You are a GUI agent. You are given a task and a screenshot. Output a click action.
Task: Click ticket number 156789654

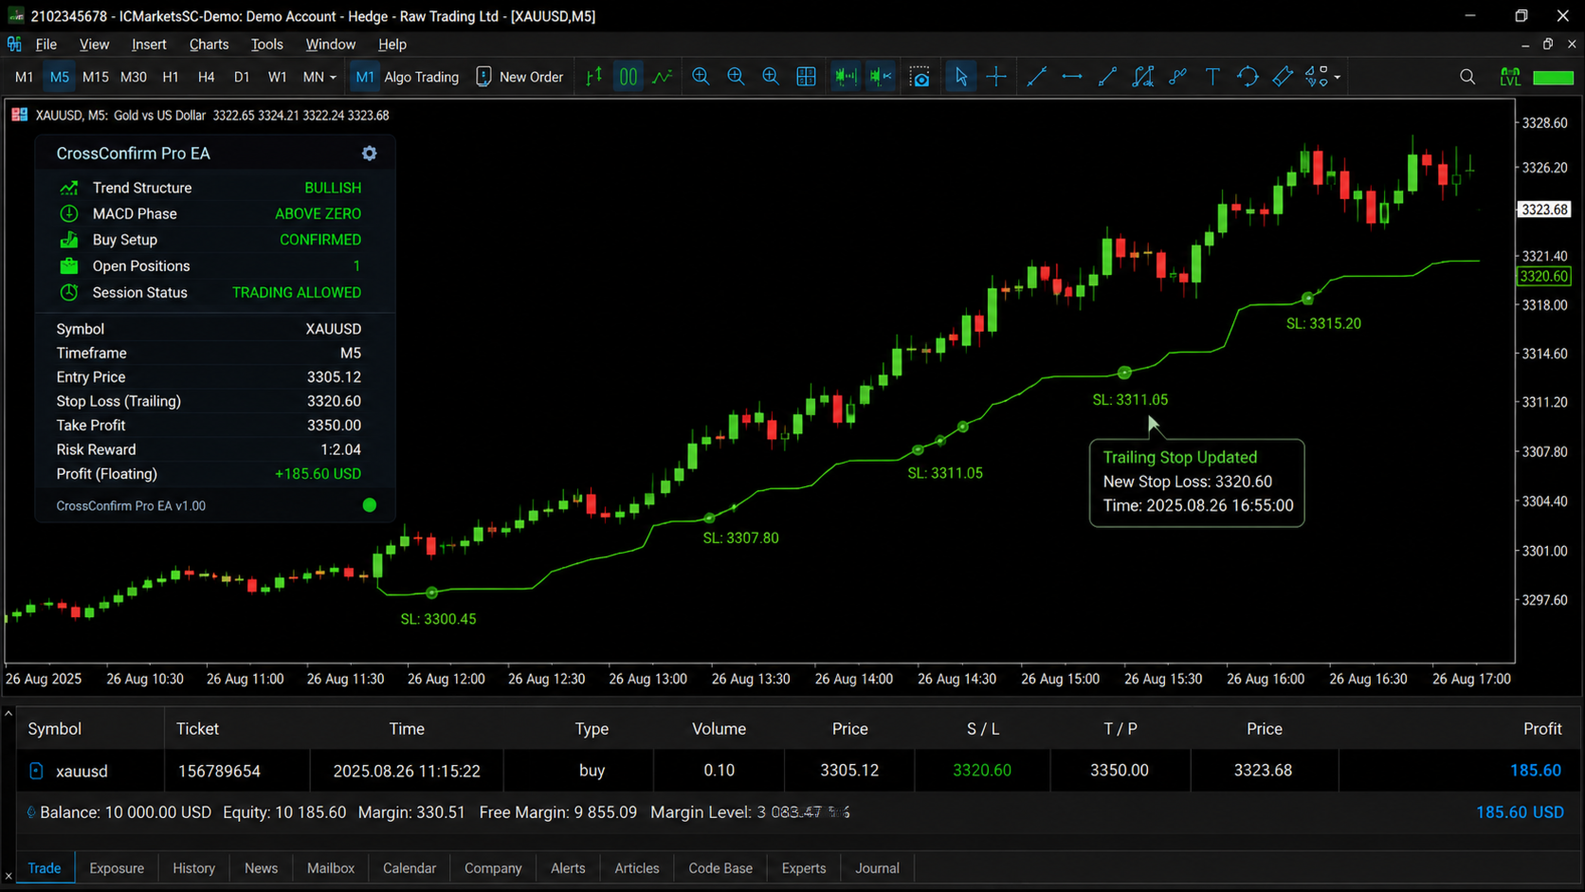pos(219,772)
